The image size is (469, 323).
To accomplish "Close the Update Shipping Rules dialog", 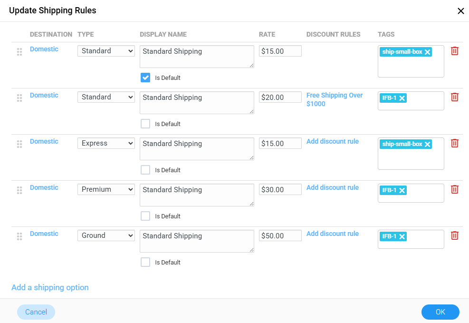I will tap(460, 11).
